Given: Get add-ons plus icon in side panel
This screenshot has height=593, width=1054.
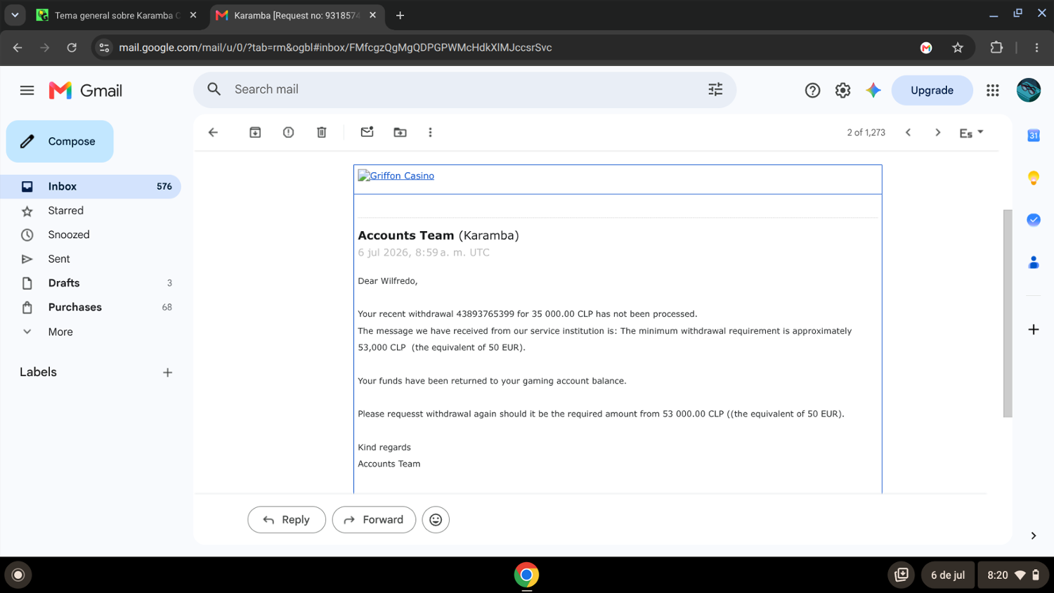Looking at the screenshot, I should point(1033,329).
